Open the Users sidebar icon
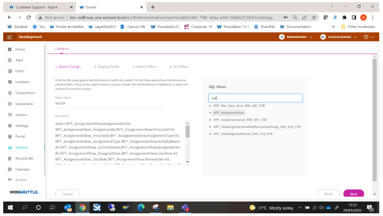This screenshot has height=216, width=383. point(10,71)
